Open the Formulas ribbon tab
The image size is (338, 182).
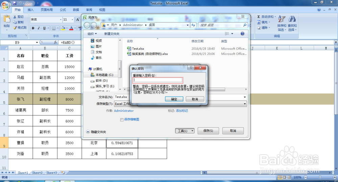[x=63, y=10]
